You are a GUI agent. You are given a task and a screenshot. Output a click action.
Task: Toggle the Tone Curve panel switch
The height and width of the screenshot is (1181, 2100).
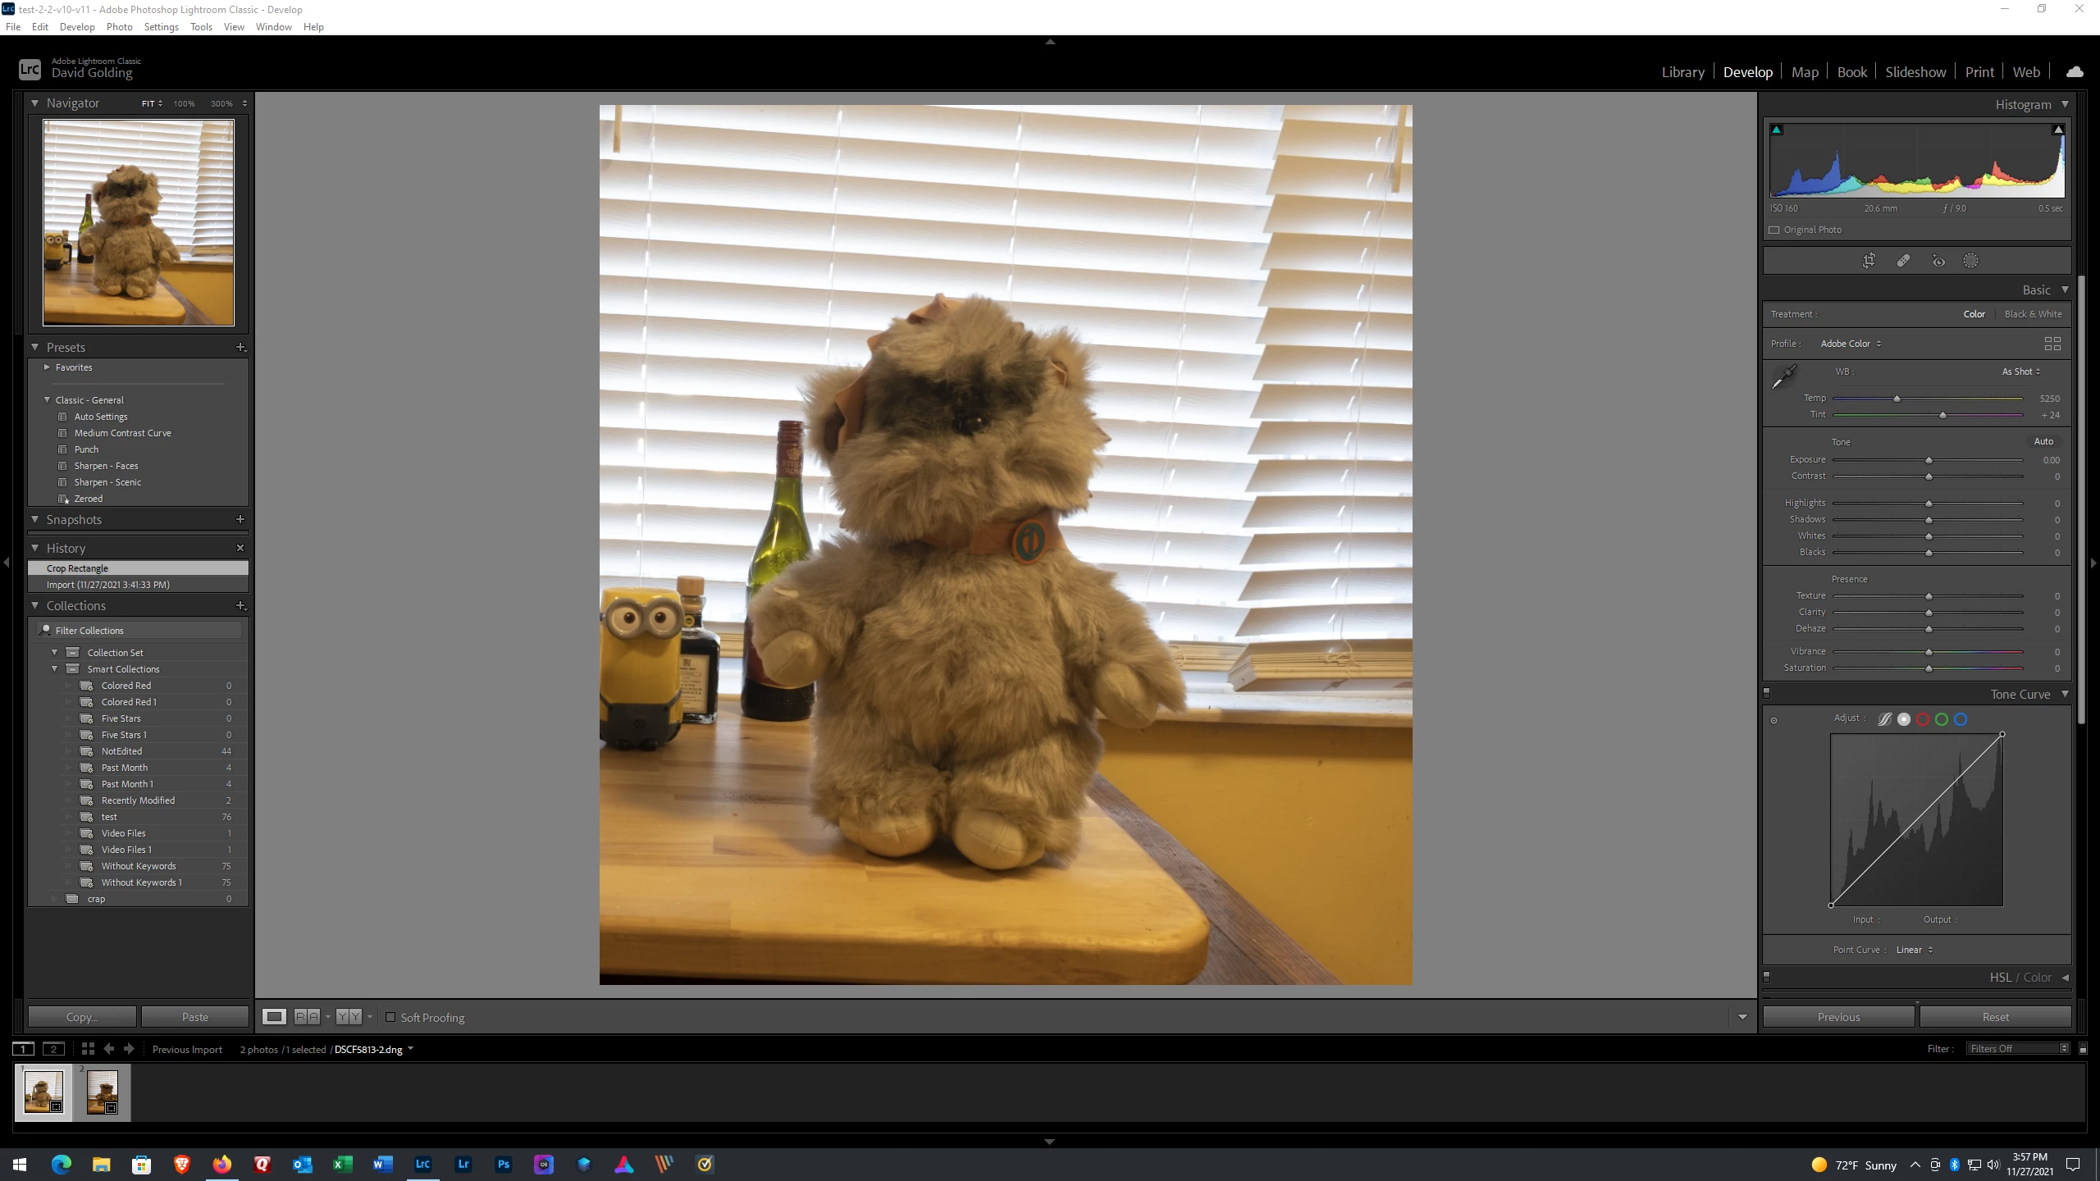(1767, 693)
